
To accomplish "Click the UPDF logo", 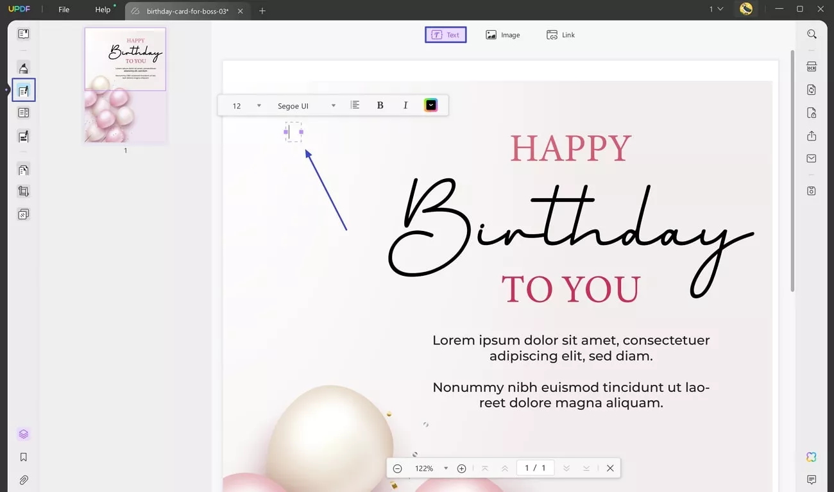I will tap(19, 10).
